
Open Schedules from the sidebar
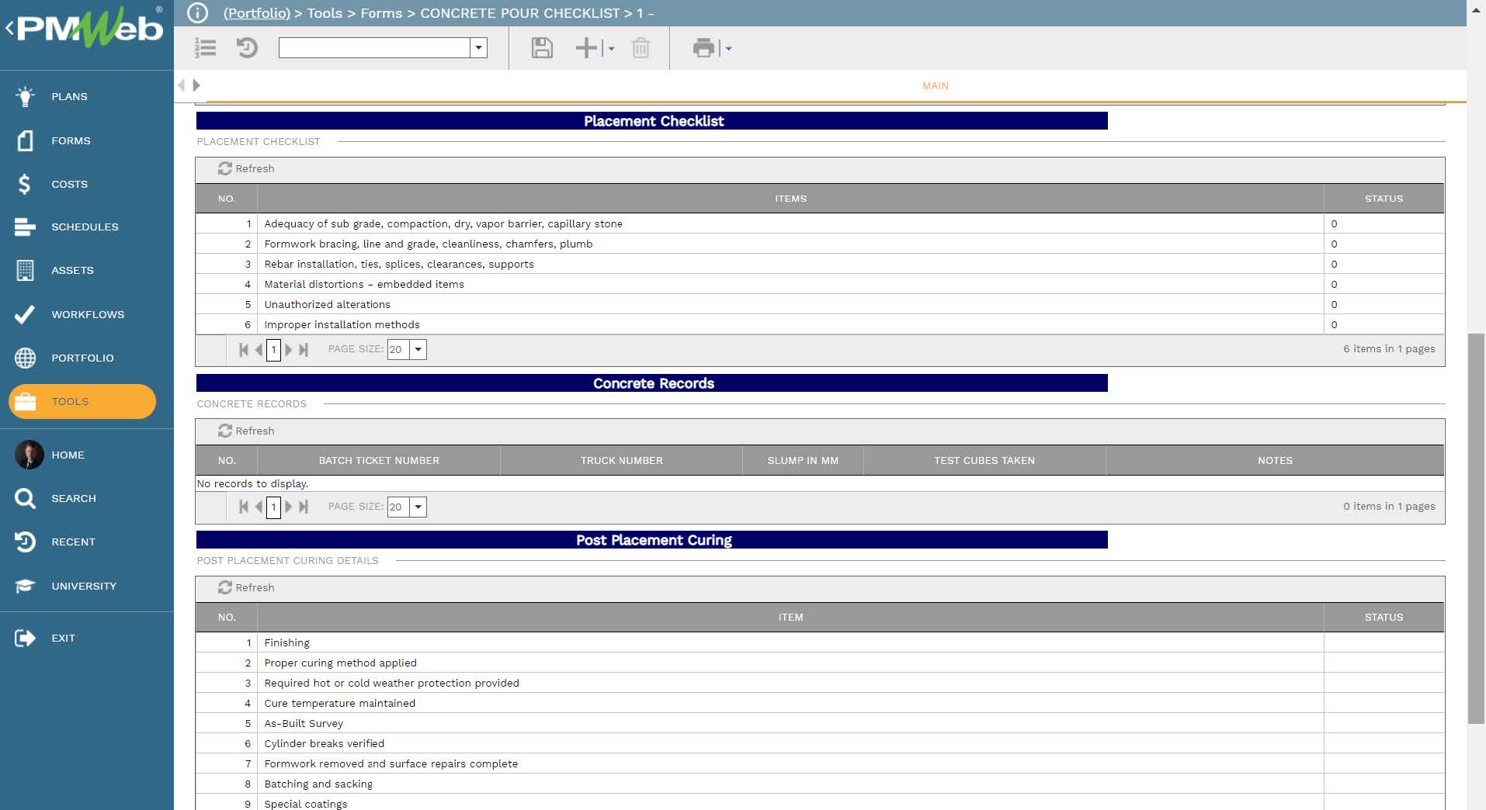85,227
